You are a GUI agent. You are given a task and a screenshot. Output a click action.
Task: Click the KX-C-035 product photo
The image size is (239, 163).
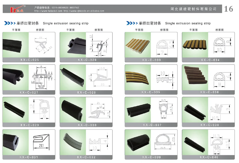tap(138, 77)
